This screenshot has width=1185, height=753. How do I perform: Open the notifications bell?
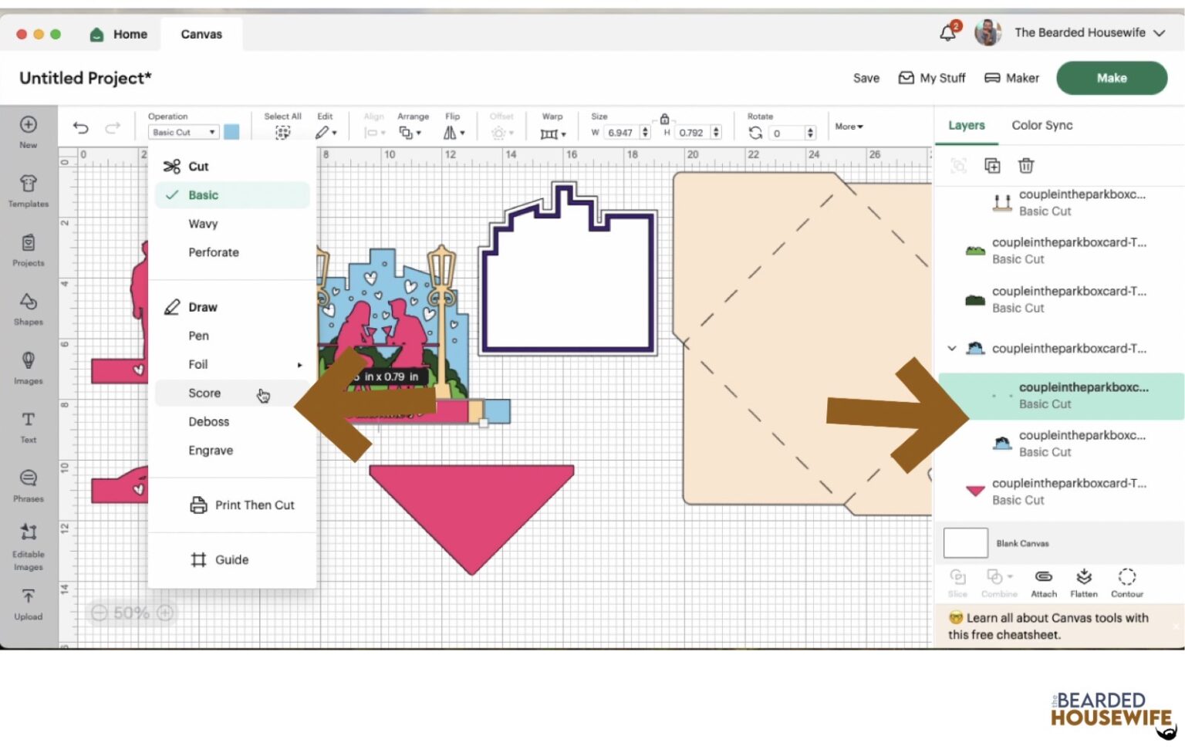[x=947, y=33]
